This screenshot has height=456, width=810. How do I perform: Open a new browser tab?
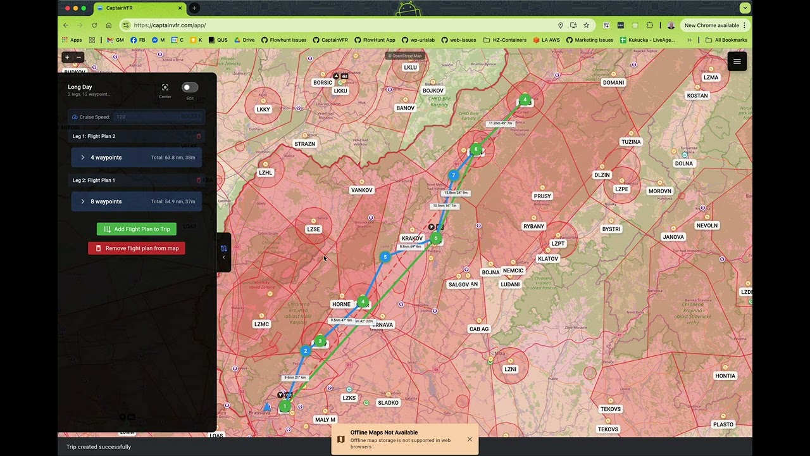pyautogui.click(x=194, y=8)
